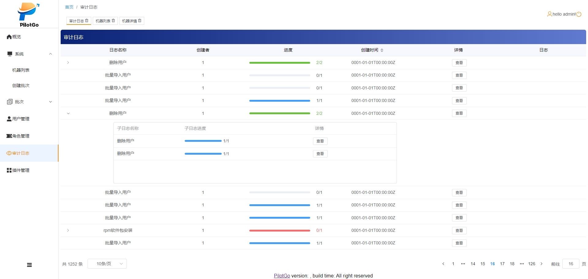Click the page jump number field
The image size is (588, 279).
tap(571, 264)
